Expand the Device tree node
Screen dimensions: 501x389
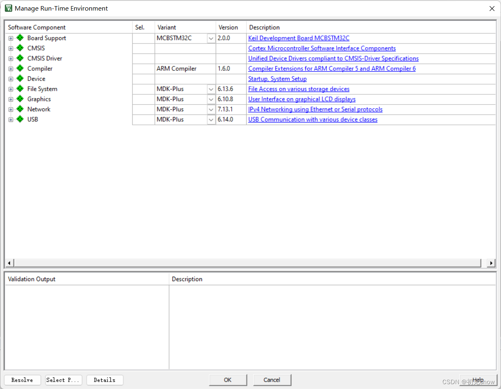[x=11, y=79]
